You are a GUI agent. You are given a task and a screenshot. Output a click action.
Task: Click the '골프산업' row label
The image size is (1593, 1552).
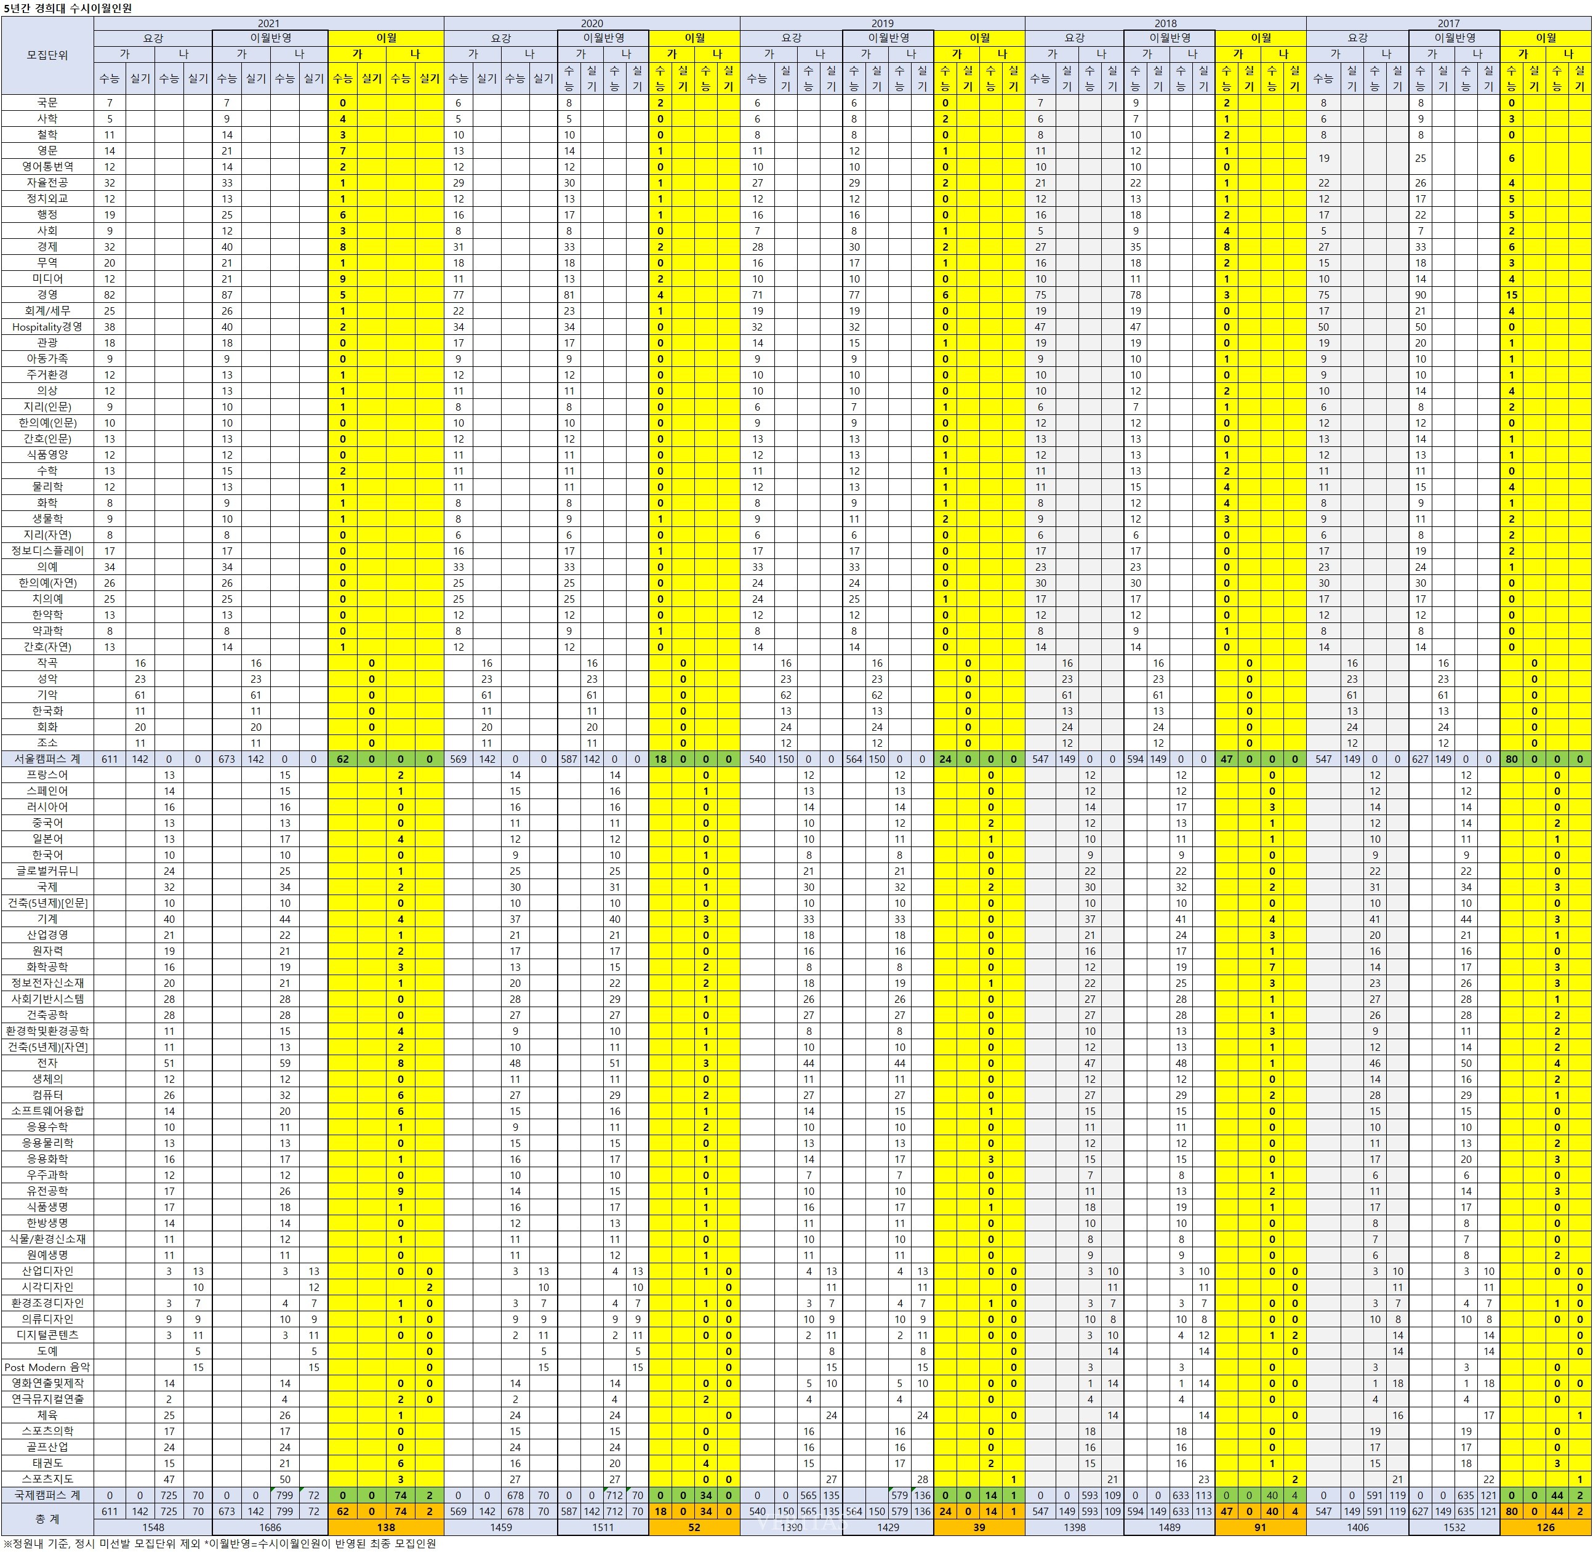click(47, 1448)
